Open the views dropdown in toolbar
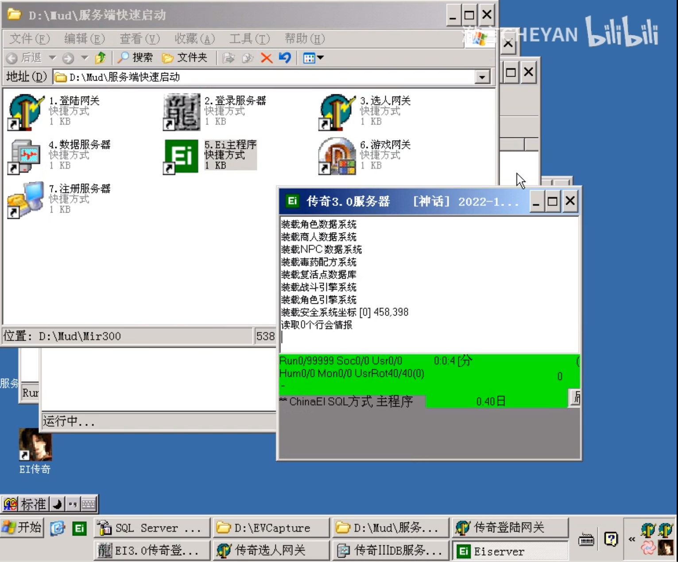The height and width of the screenshot is (562, 678). point(314,58)
